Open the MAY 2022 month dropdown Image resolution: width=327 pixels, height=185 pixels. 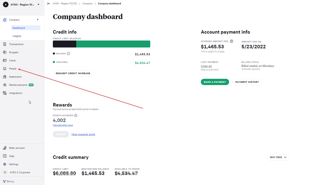click(x=278, y=157)
